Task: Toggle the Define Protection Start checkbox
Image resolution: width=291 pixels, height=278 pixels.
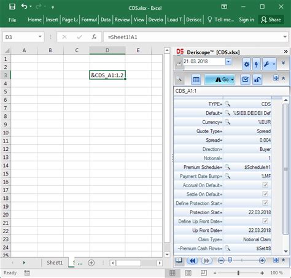Action: tap(265, 203)
